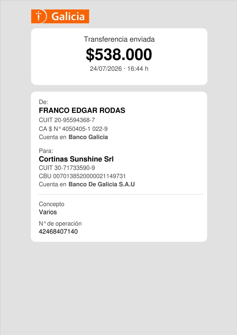This screenshot has height=335, width=237.
Task: Click the Galicia cross logo icon
Action: pos(39,16)
